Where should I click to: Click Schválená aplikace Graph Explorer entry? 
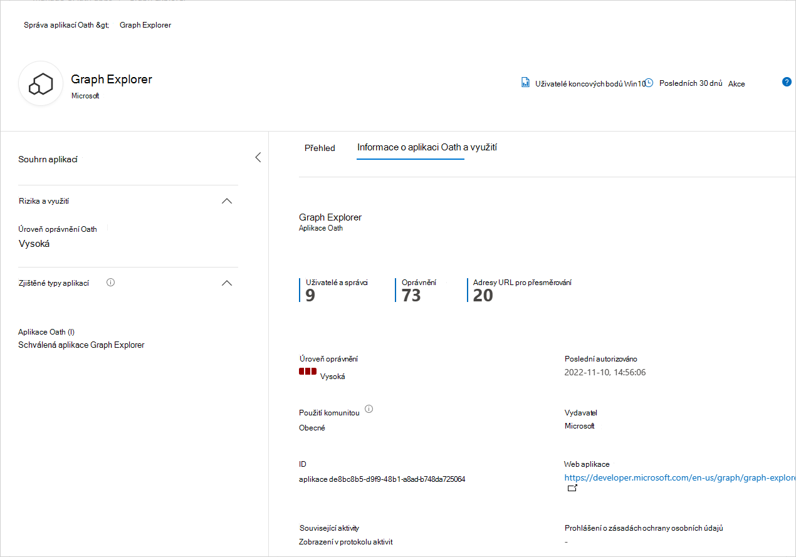[x=81, y=345]
